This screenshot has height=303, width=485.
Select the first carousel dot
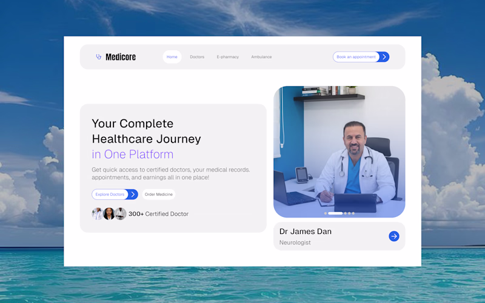[x=326, y=213]
